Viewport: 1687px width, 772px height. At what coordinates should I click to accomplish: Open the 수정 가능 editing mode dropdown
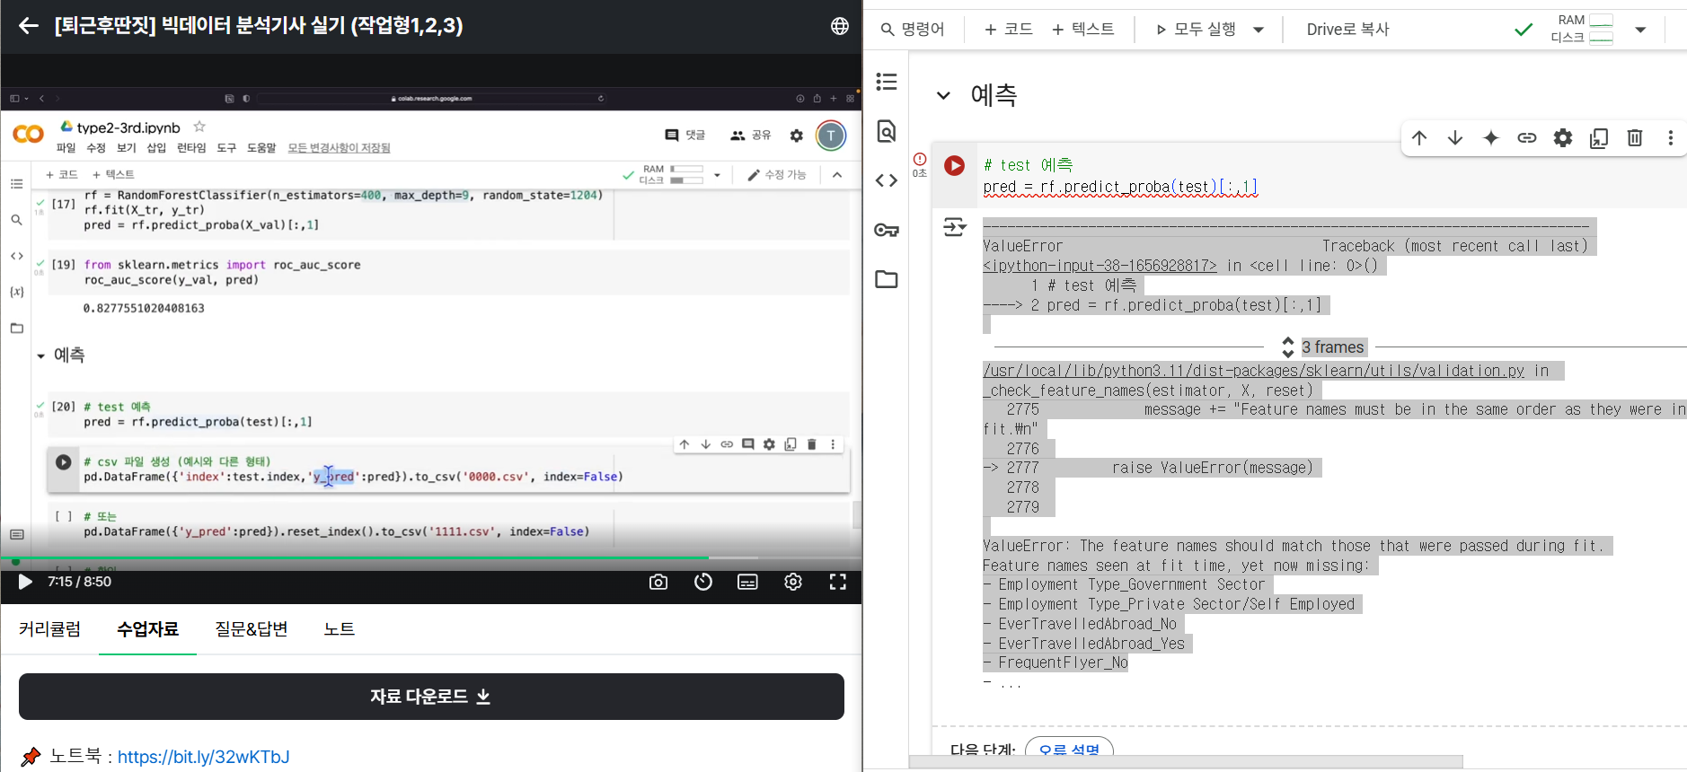coord(777,175)
